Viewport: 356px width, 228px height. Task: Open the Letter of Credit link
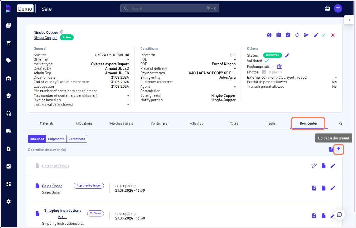pyautogui.click(x=55, y=166)
